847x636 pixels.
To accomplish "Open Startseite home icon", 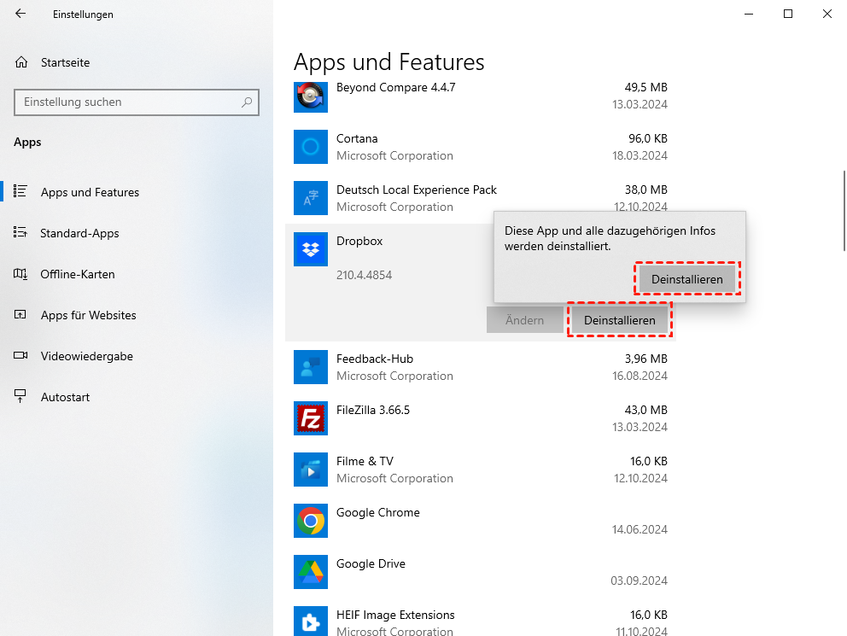I will pos(21,62).
